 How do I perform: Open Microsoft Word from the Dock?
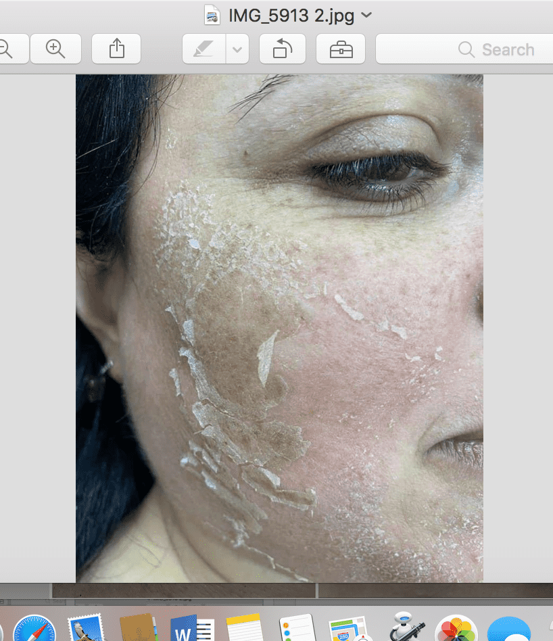(192, 627)
